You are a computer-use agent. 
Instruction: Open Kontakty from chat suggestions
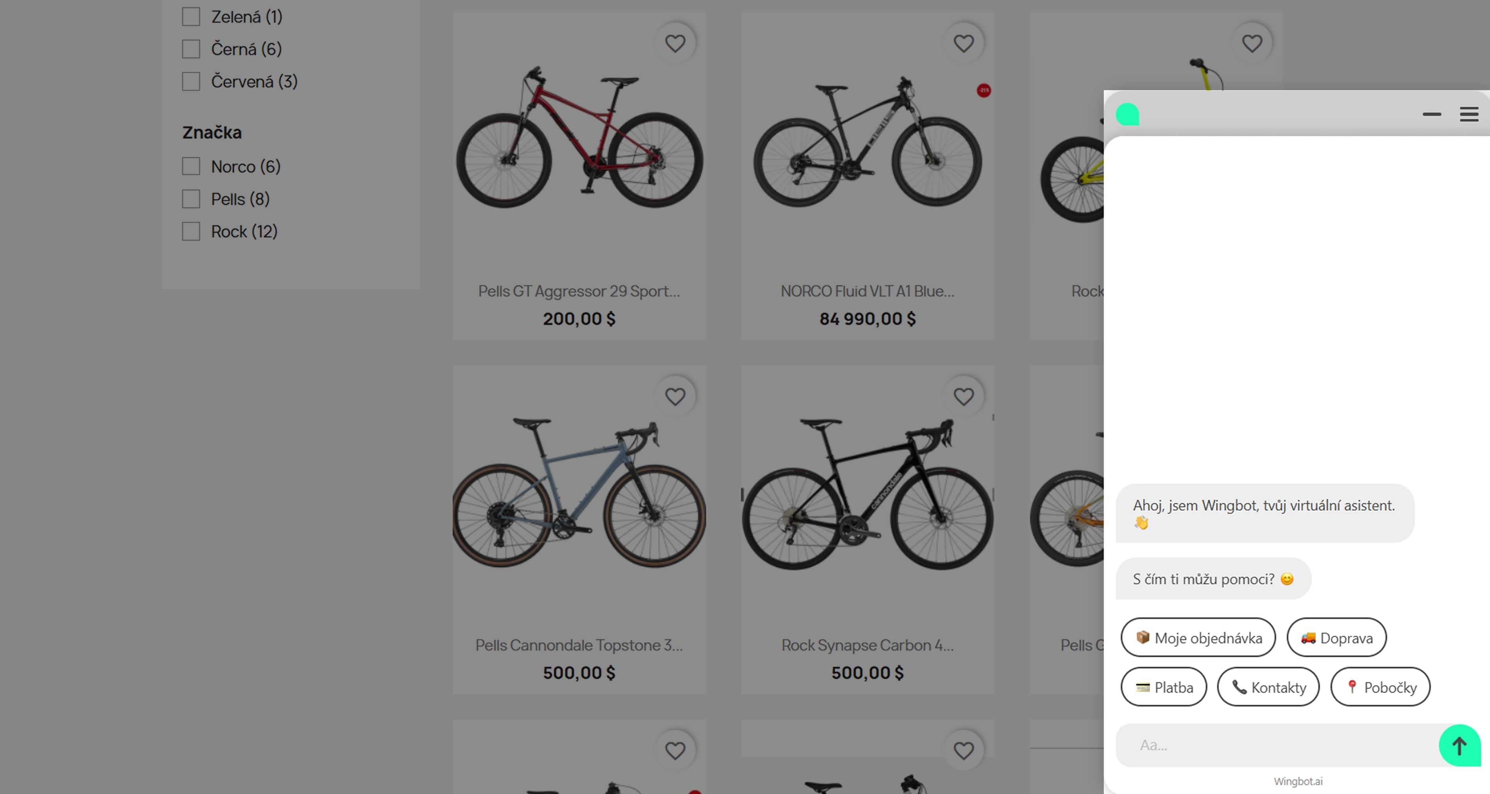click(1268, 687)
